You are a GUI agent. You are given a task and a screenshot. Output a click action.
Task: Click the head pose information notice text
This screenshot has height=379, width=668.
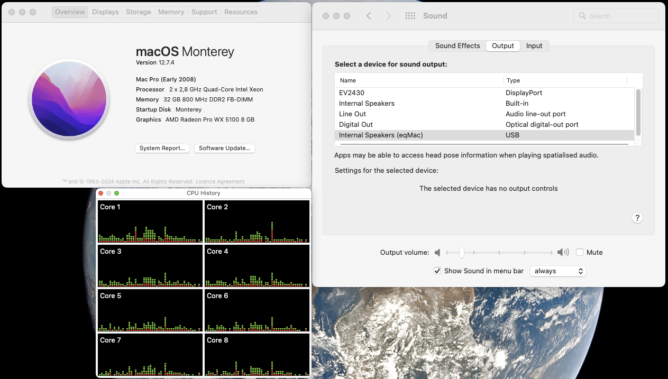tap(466, 155)
